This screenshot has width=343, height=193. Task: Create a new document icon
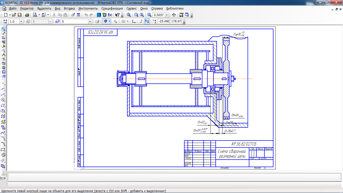(x=6, y=15)
